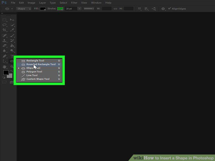Click the green Stroke color swatch
This screenshot has width=215, height=161.
60,9
